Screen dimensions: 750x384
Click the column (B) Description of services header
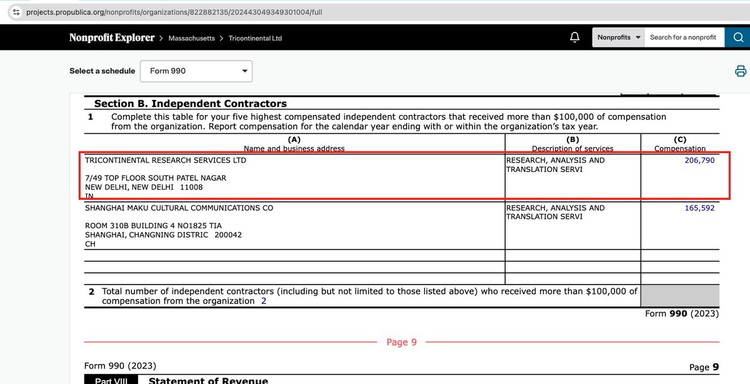(572, 144)
